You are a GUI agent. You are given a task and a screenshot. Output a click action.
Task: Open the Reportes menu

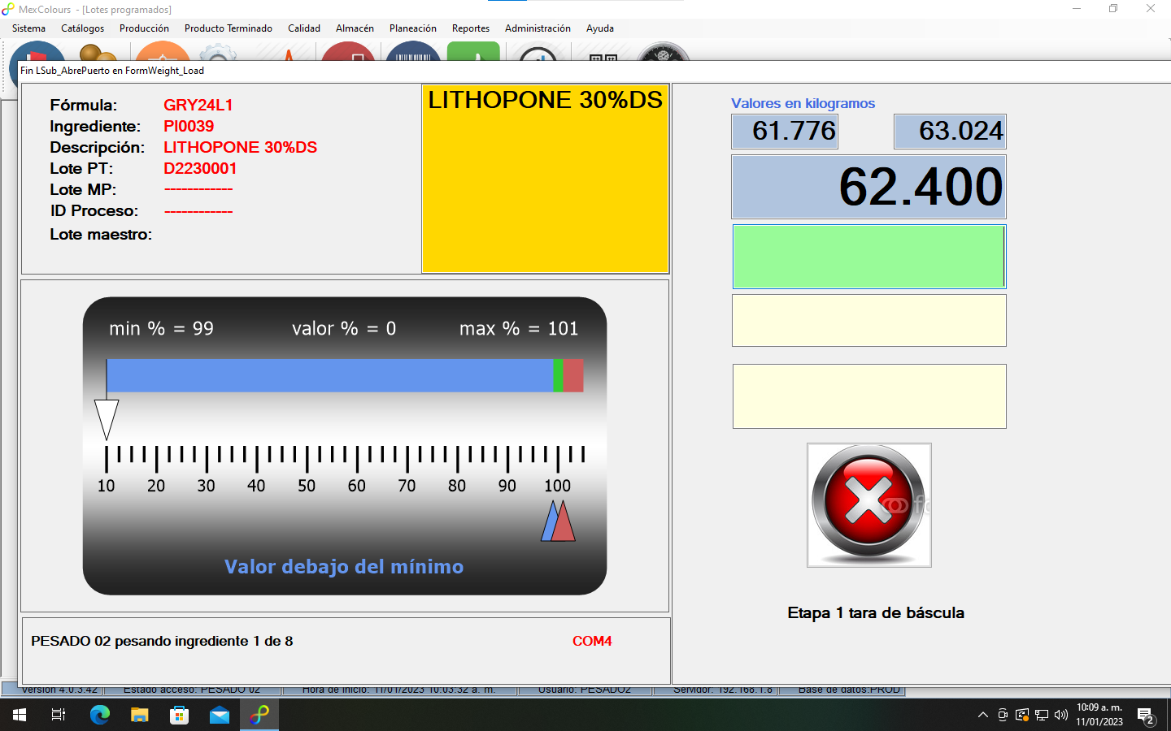click(471, 28)
